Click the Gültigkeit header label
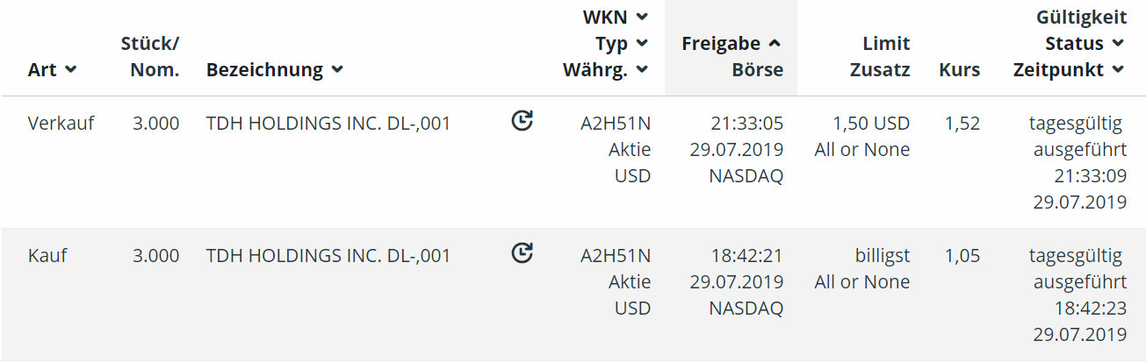Viewport: 1146px width, 362px height. pos(1082,17)
